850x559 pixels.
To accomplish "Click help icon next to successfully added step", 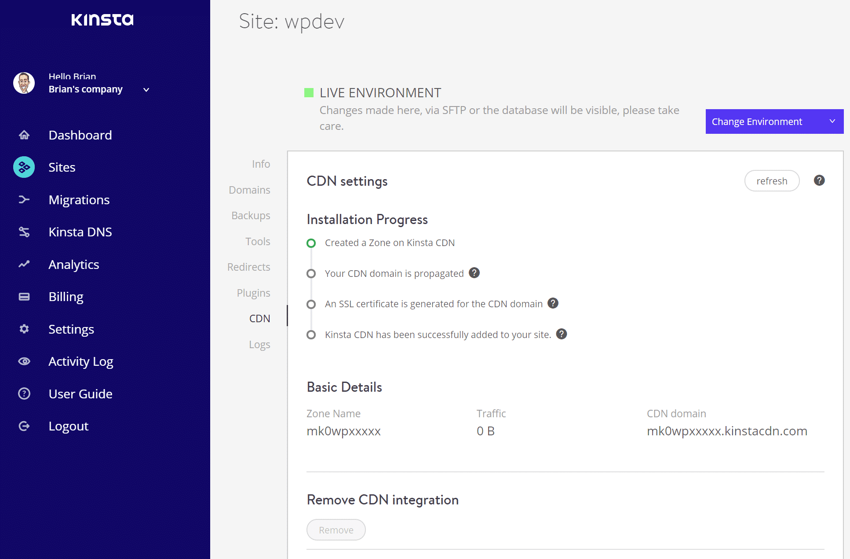I will click(x=561, y=334).
